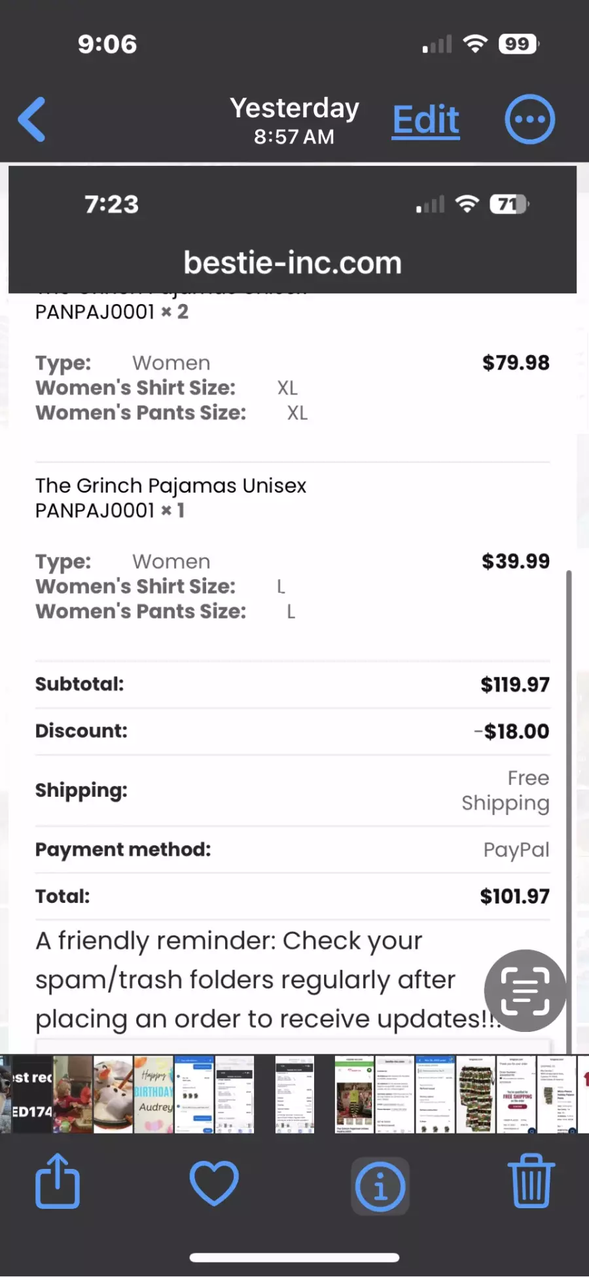
Task: Tap the home indicator bar
Action: tap(294, 1257)
